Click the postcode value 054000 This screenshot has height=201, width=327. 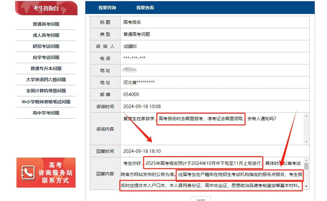click(x=131, y=94)
